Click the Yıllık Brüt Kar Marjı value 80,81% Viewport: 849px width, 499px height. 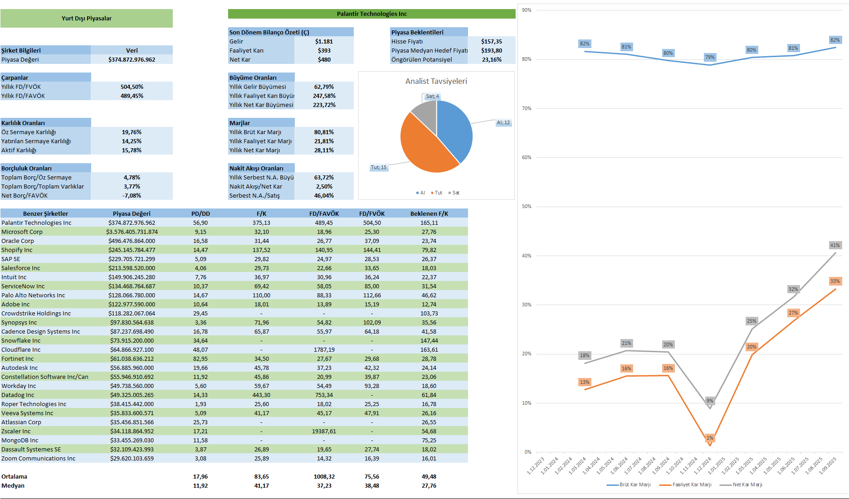click(324, 132)
